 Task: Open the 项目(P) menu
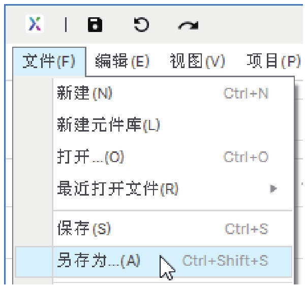coord(272,62)
